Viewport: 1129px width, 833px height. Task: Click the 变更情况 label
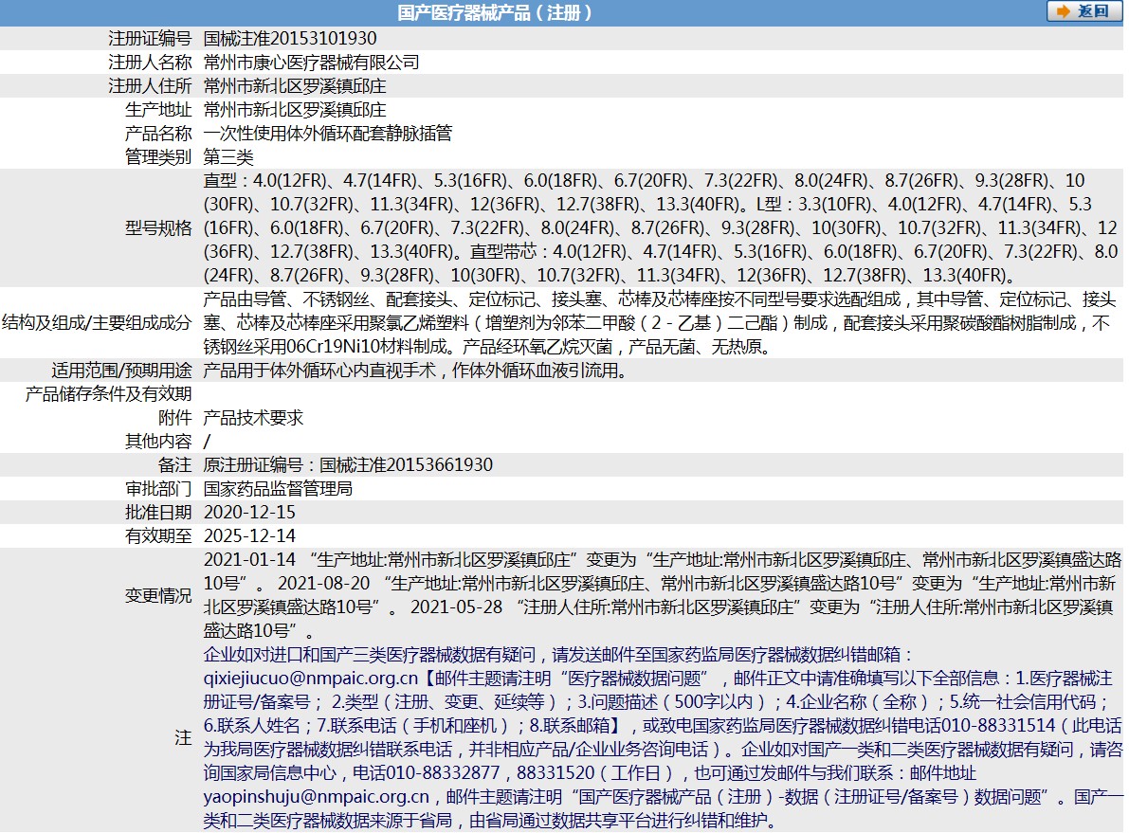[x=158, y=595]
